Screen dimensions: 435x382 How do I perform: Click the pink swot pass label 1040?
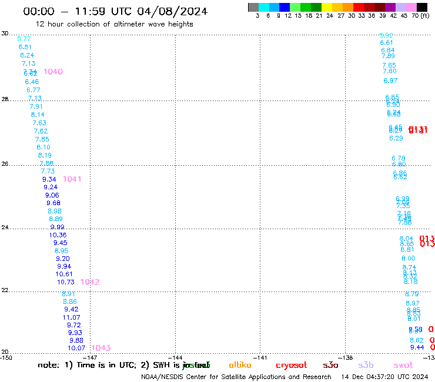coord(53,72)
